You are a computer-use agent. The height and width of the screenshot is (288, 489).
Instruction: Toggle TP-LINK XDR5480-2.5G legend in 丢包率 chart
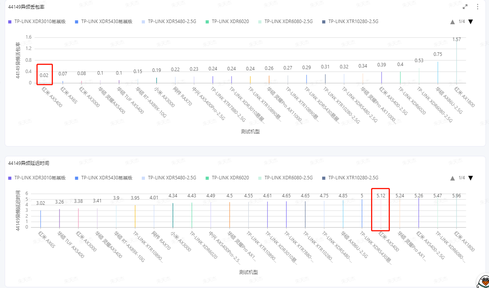coord(169,21)
